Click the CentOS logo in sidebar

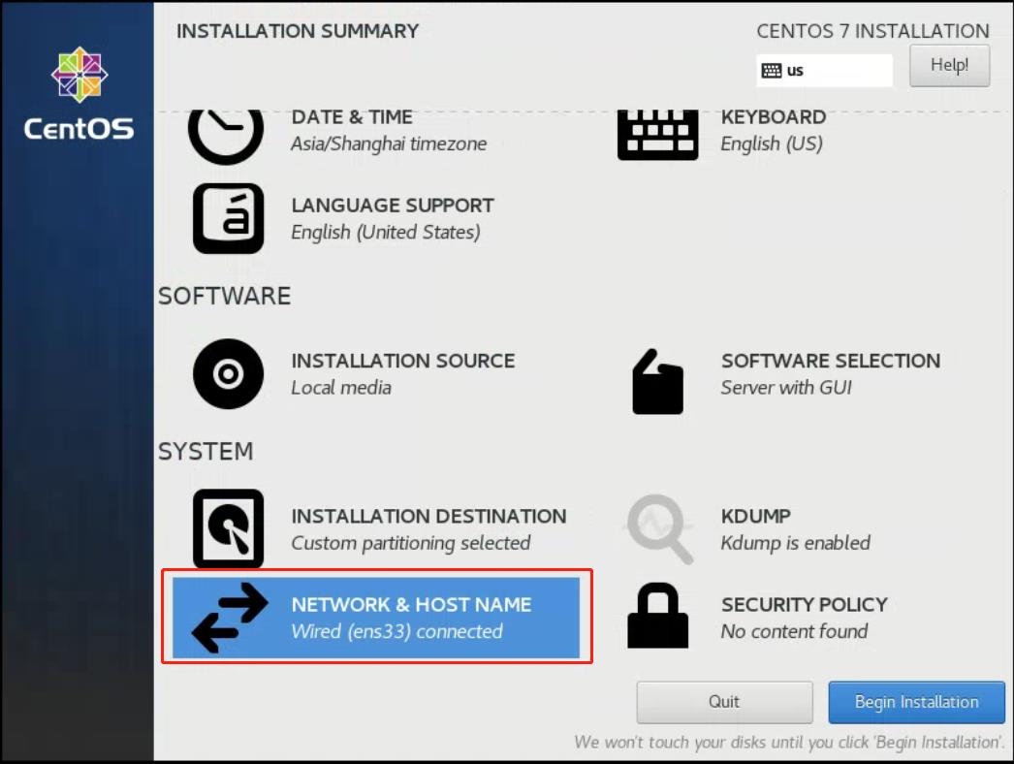79,94
